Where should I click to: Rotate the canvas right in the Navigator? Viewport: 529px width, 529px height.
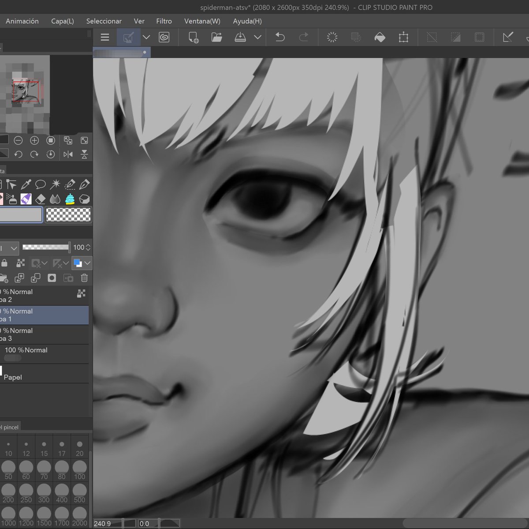[34, 154]
